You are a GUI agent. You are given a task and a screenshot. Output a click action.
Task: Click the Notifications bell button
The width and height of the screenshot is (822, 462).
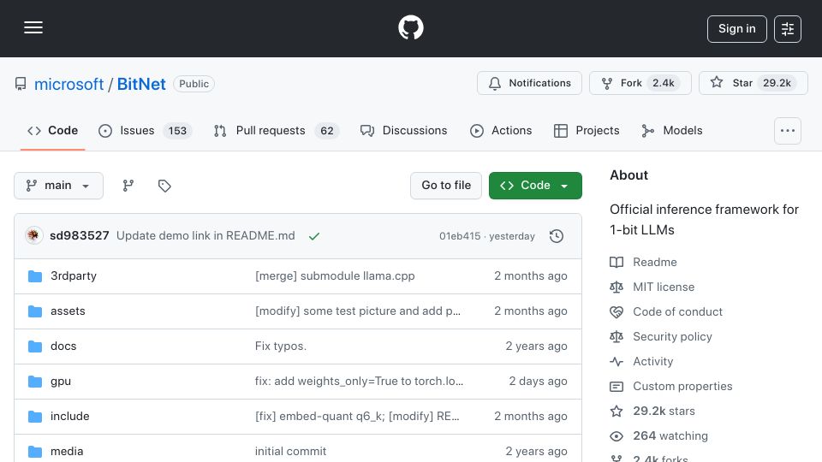(x=529, y=83)
